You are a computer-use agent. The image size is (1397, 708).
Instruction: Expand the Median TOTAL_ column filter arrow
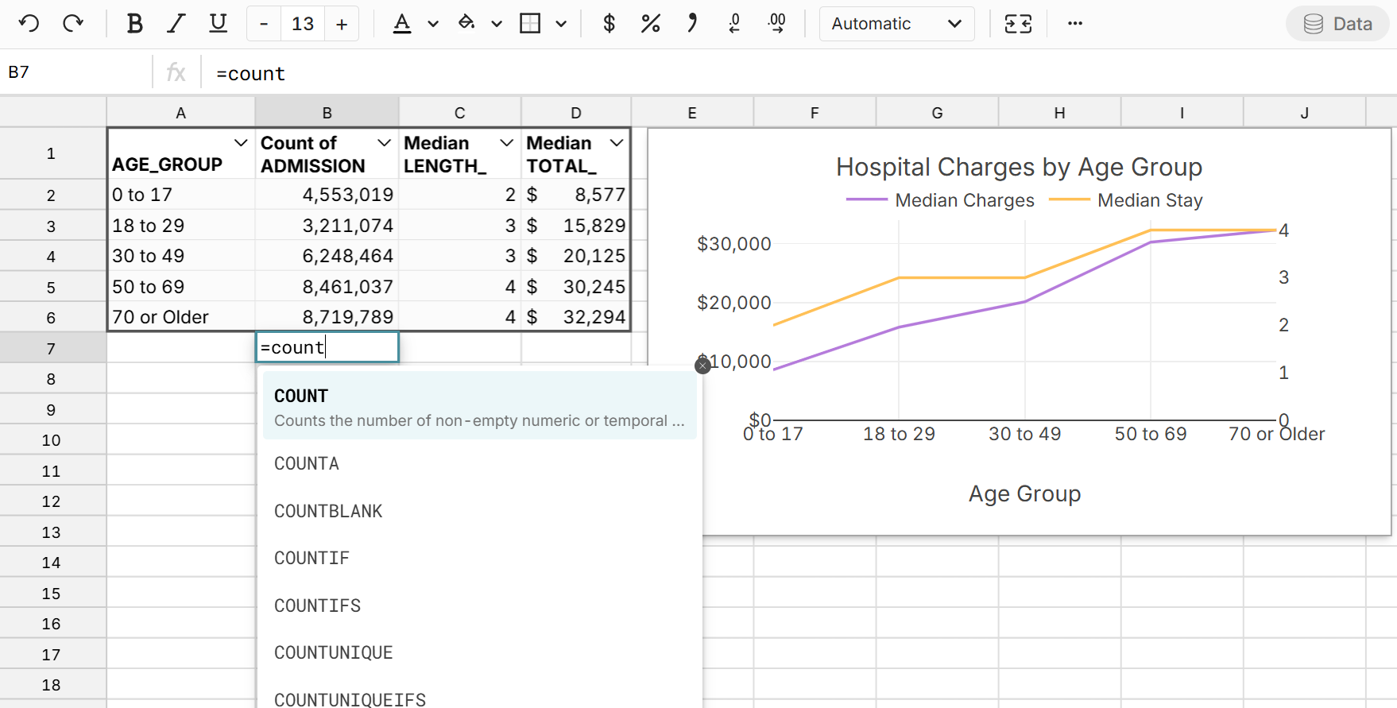pos(617,143)
